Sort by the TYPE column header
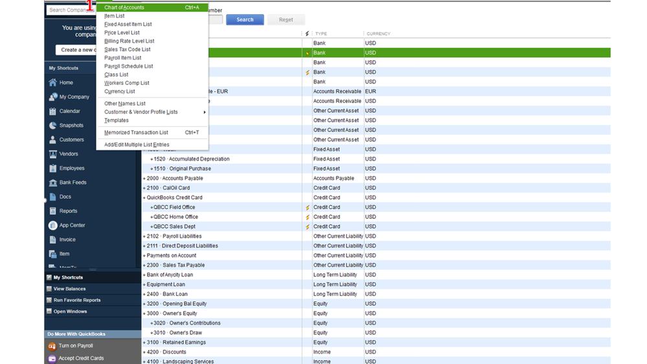 point(321,34)
